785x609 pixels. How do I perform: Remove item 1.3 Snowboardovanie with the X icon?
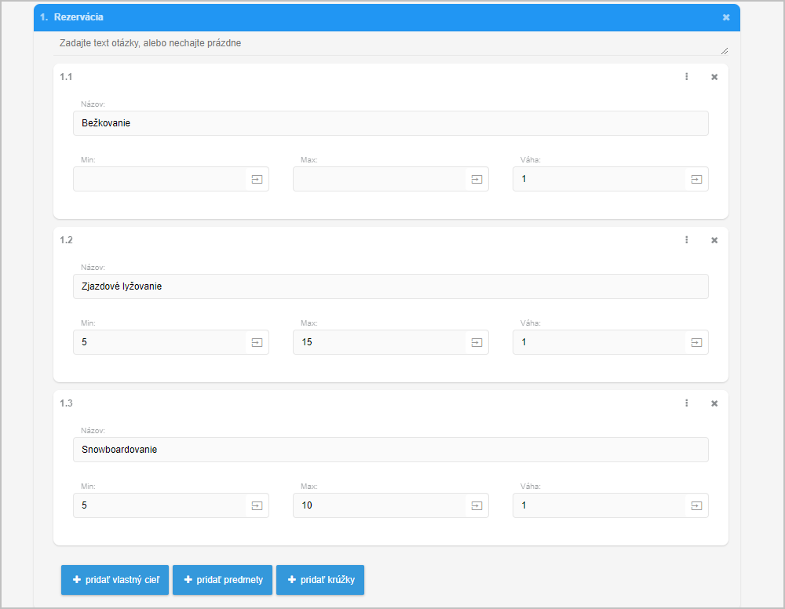pos(714,403)
